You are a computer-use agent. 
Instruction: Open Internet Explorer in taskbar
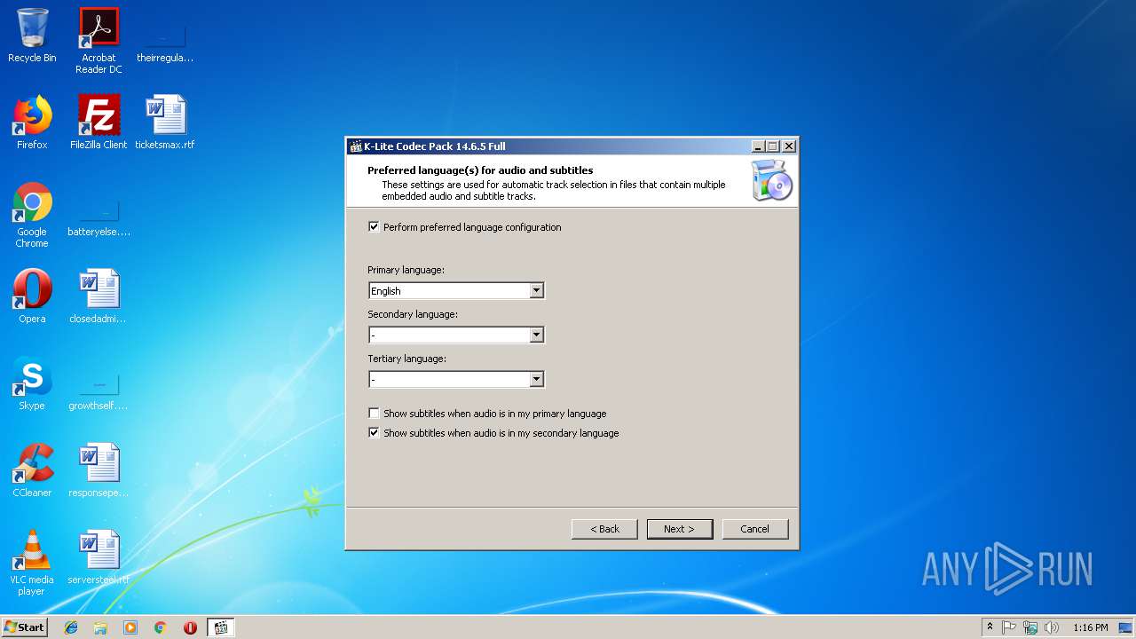(71, 627)
